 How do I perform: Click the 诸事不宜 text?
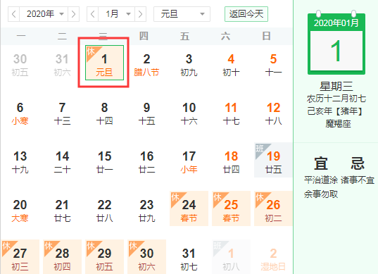pos(358,180)
